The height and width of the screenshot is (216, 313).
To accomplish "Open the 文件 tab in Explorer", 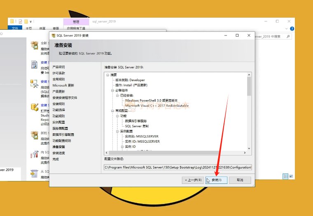I will point(15,28).
